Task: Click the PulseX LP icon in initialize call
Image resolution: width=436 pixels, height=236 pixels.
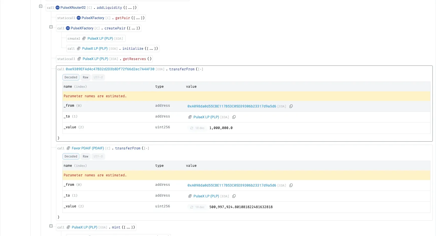Action: pos(78,48)
